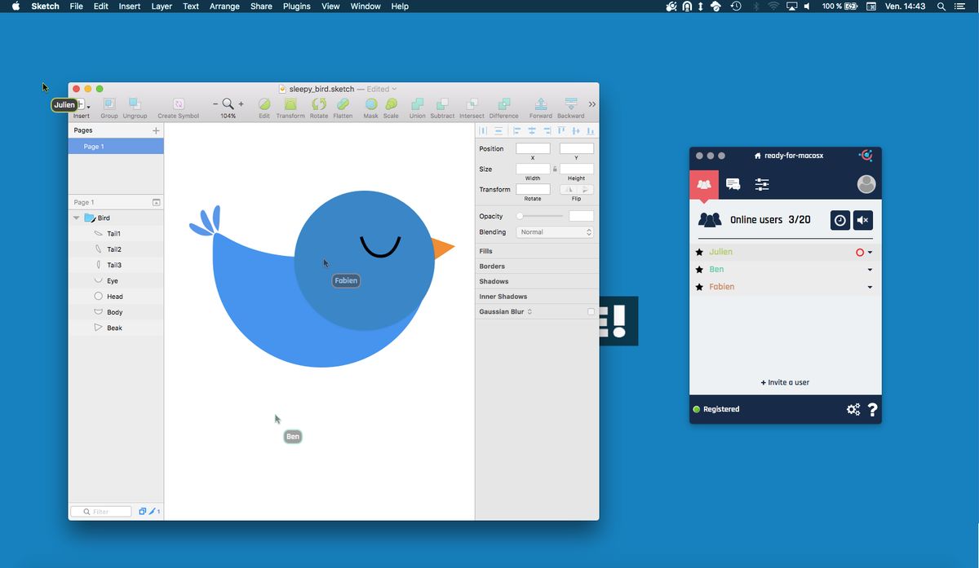Enable the Gaussian Blur checkbox
Viewport: 979px width, 568px height.
click(x=591, y=311)
